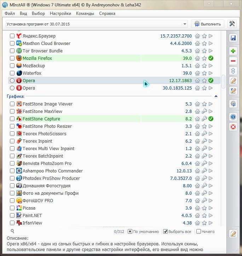Viewport: 242px width, 256px height.
Task: Open the Вид menu
Action: coord(23,13)
